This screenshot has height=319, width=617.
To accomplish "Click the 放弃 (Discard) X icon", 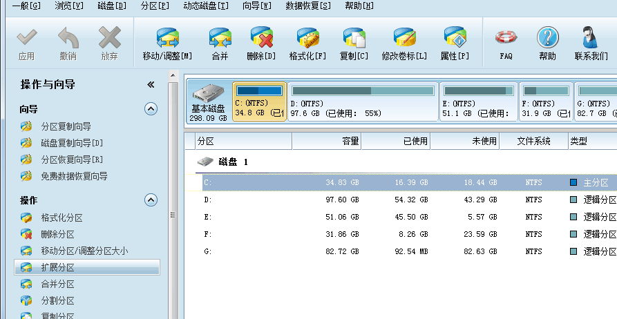I will point(109,38).
